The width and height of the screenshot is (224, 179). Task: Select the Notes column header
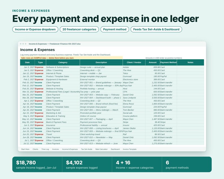click(x=190, y=62)
